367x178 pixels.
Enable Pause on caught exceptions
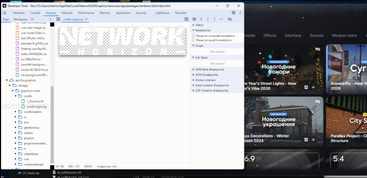coord(193,40)
